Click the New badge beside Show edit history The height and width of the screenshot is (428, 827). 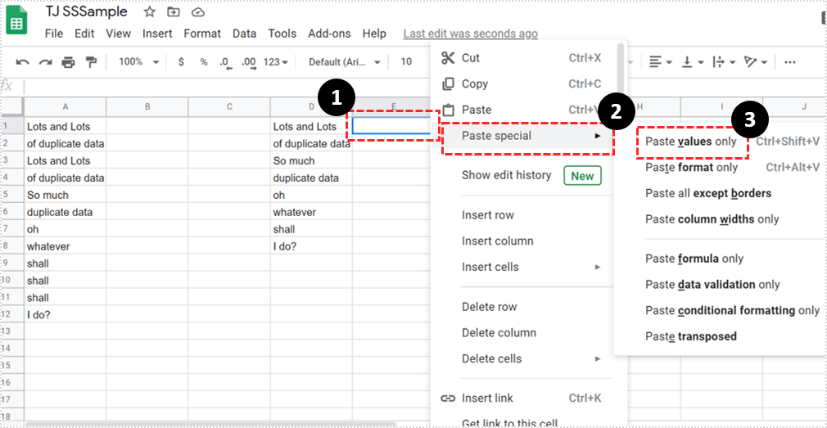[x=582, y=175]
